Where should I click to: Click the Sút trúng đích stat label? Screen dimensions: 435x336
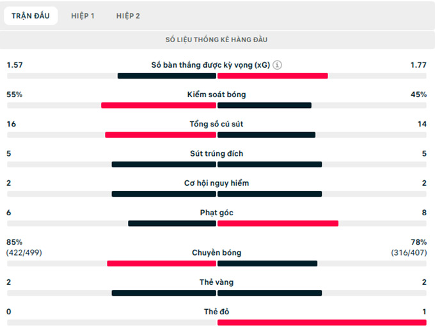point(216,153)
